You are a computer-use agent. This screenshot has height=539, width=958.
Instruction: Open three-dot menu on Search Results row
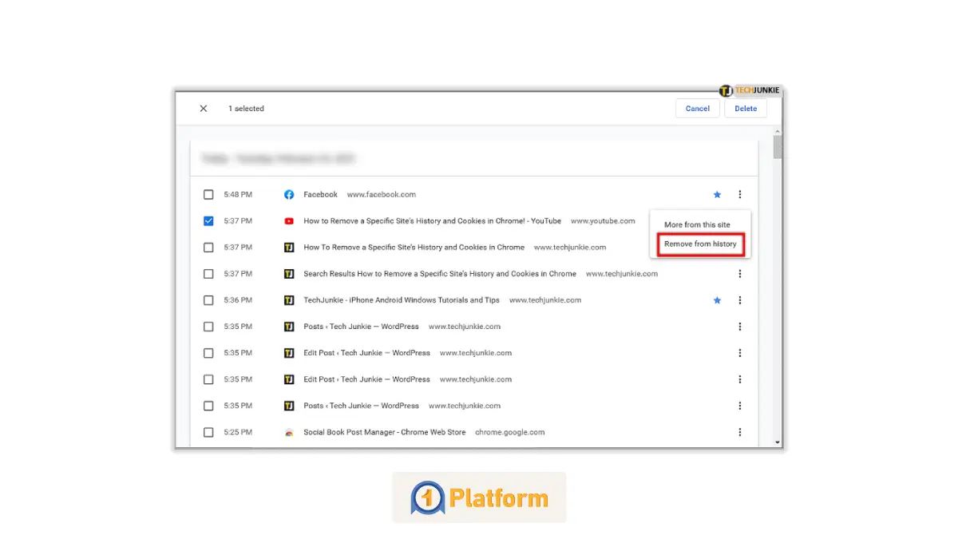point(740,274)
